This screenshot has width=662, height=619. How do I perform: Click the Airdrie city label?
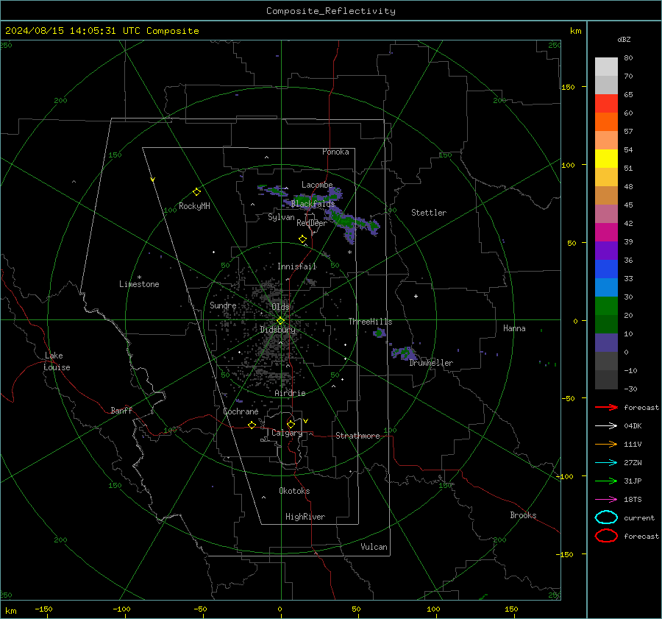coord(290,393)
